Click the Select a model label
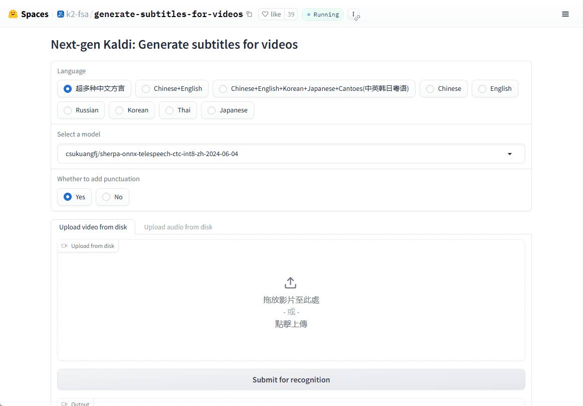The image size is (583, 406). (79, 134)
